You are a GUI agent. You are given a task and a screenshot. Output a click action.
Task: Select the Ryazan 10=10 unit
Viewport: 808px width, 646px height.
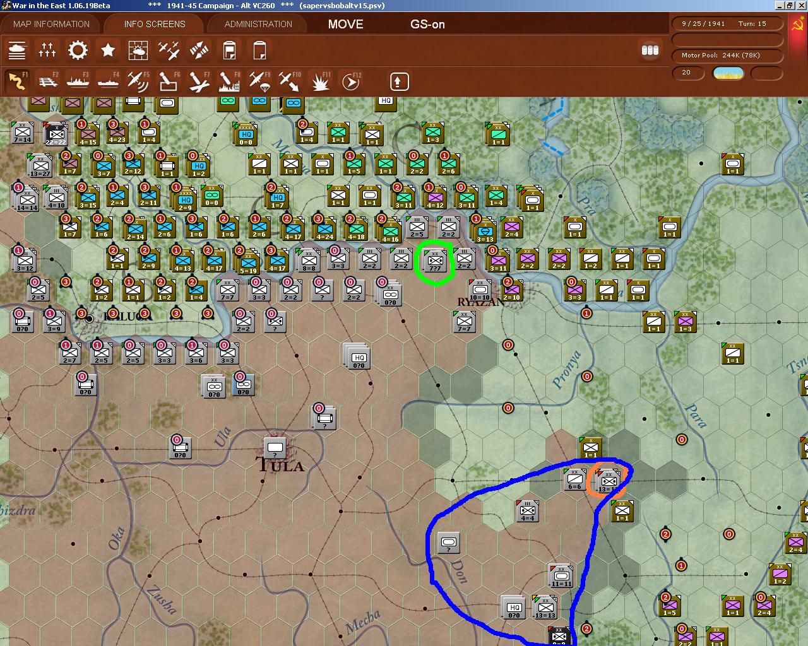pyautogui.click(x=480, y=290)
